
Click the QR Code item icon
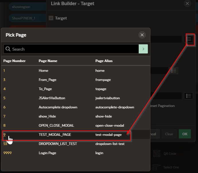pyautogui.click(x=156, y=154)
